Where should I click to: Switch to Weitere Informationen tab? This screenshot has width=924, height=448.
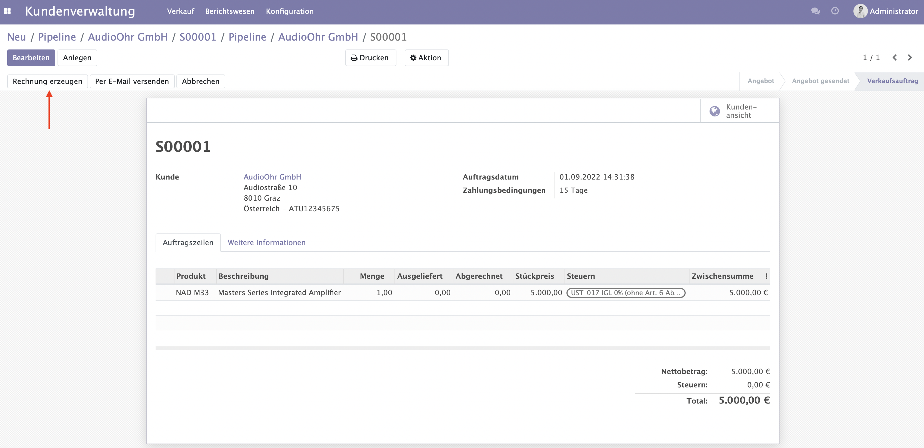(x=266, y=243)
